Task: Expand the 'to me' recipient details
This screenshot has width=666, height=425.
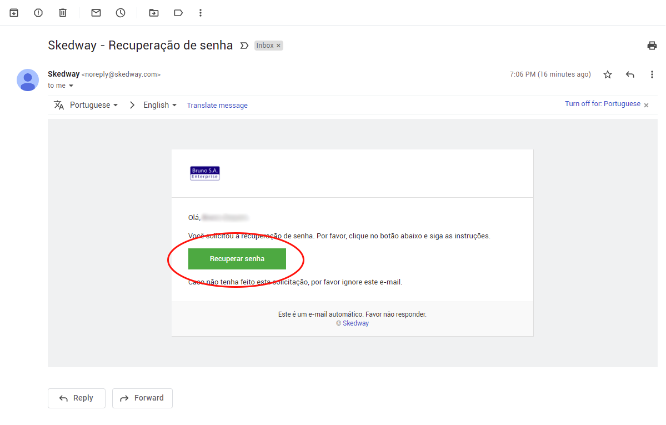Action: tap(61, 85)
